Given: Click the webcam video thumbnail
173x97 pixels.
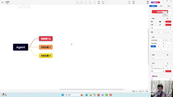Looking at the screenshot, I should (162, 89).
